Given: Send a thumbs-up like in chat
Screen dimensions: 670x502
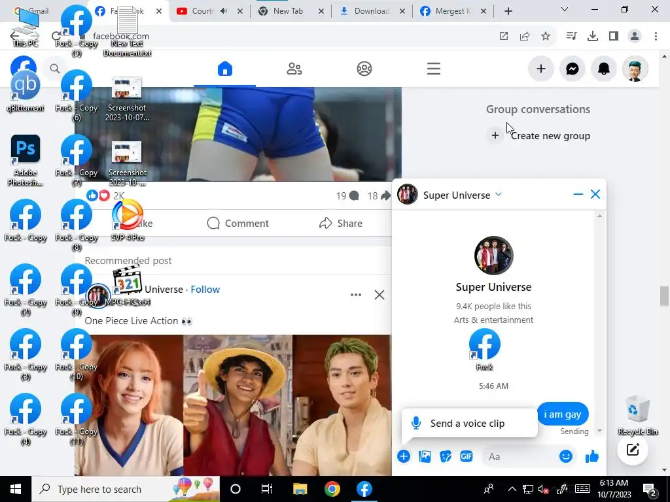Looking at the screenshot, I should [591, 456].
